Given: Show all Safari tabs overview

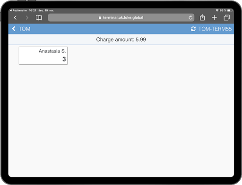Looking at the screenshot, I should point(226,17).
